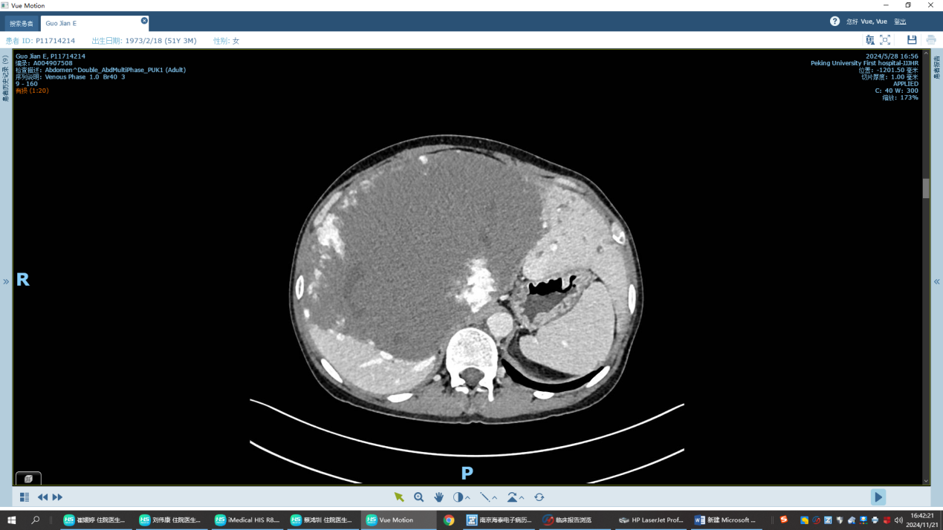Click the image info overlay icon
This screenshot has width=943, height=530.
click(869, 40)
